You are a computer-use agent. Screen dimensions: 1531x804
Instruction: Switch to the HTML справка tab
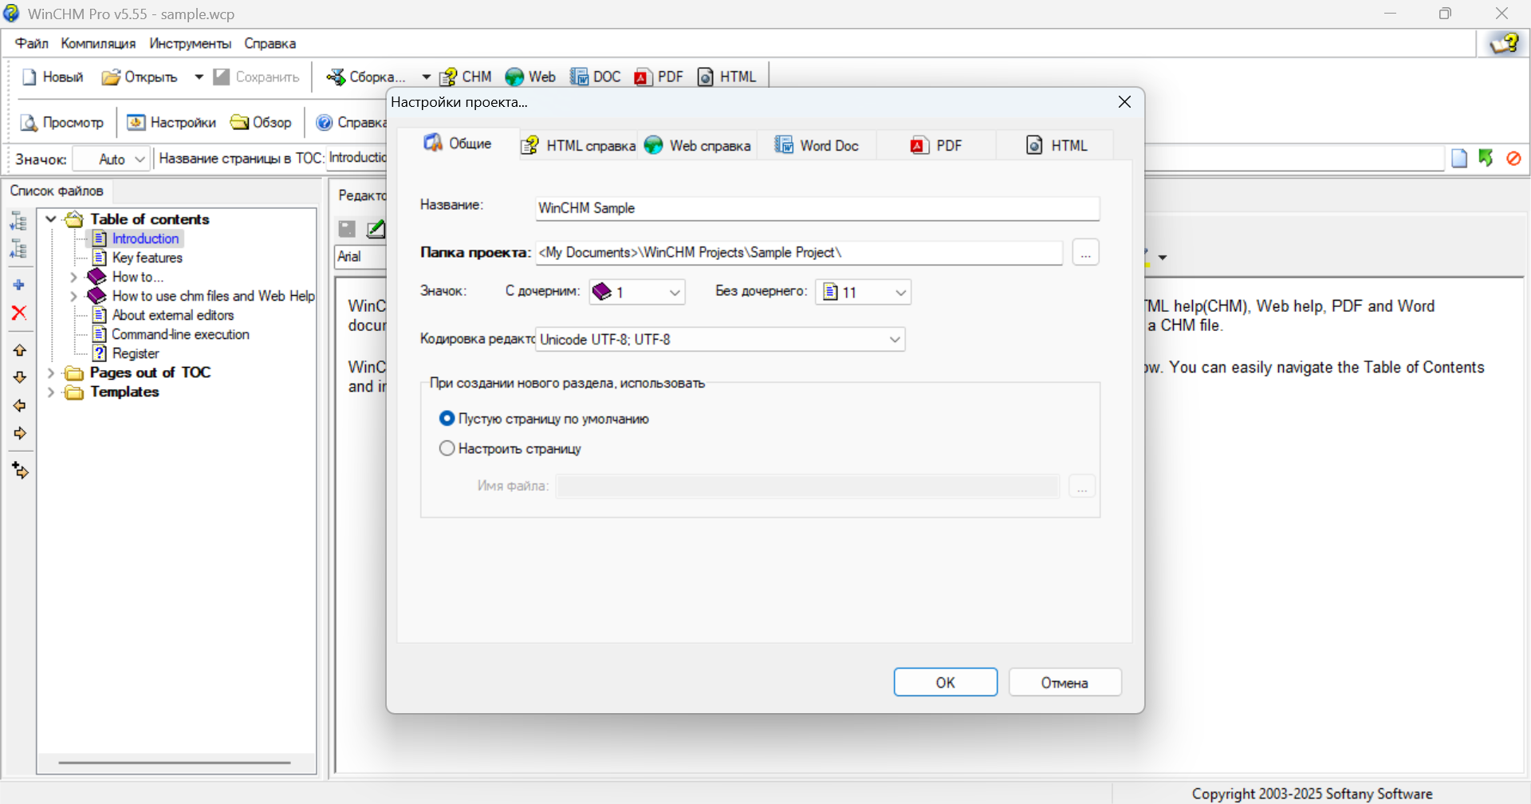coord(578,145)
